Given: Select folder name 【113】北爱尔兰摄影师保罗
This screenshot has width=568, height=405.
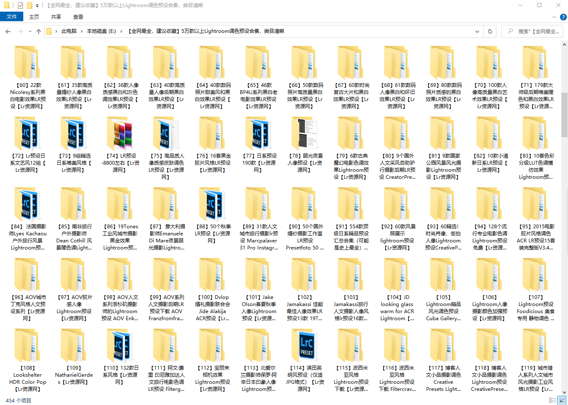Looking at the screenshot, I should pos(258,378).
